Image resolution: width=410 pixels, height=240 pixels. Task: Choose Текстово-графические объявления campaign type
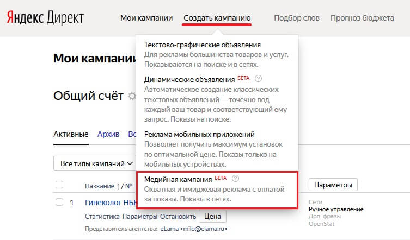coord(203,45)
